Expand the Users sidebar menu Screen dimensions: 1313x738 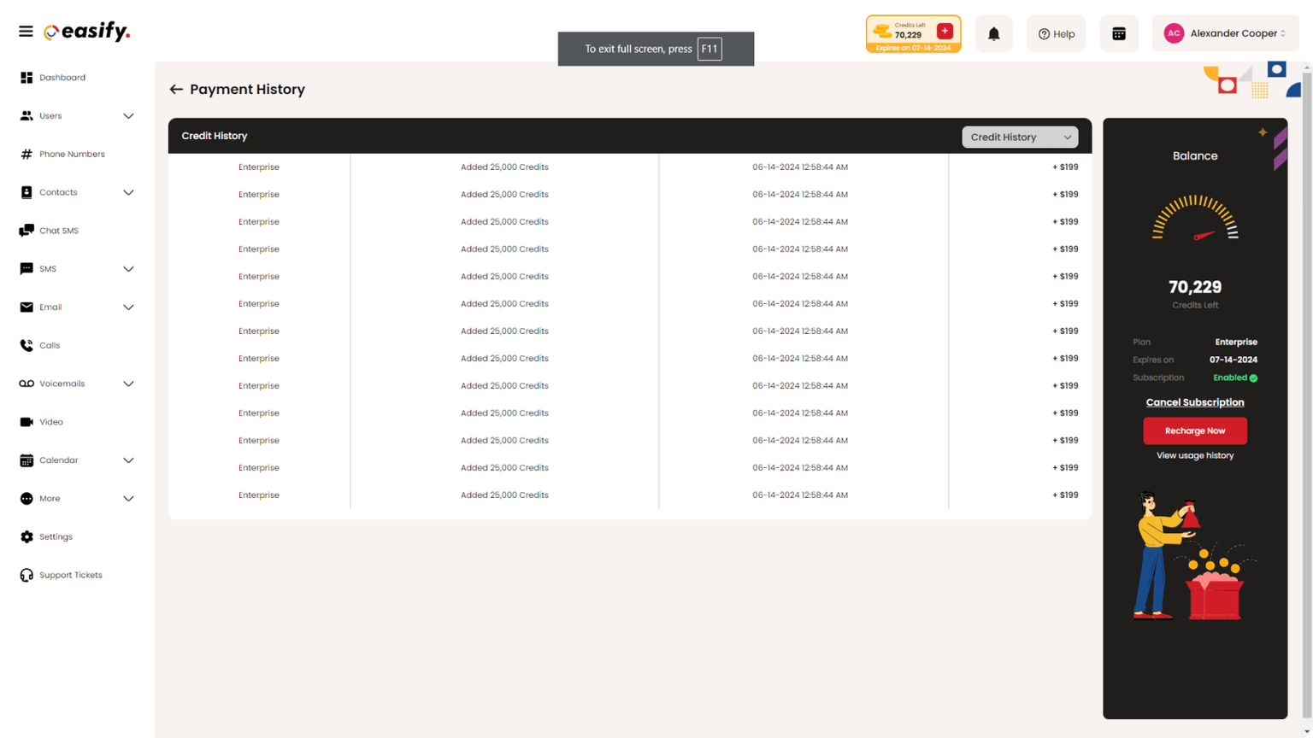pos(77,116)
